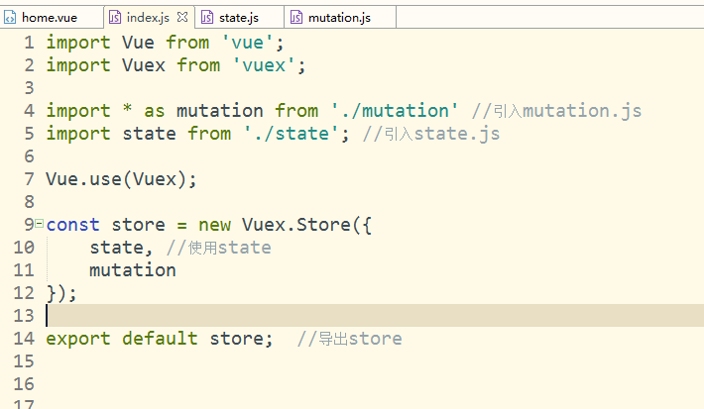Select the index.js tab label
This screenshot has height=409, width=704.
tap(149, 17)
